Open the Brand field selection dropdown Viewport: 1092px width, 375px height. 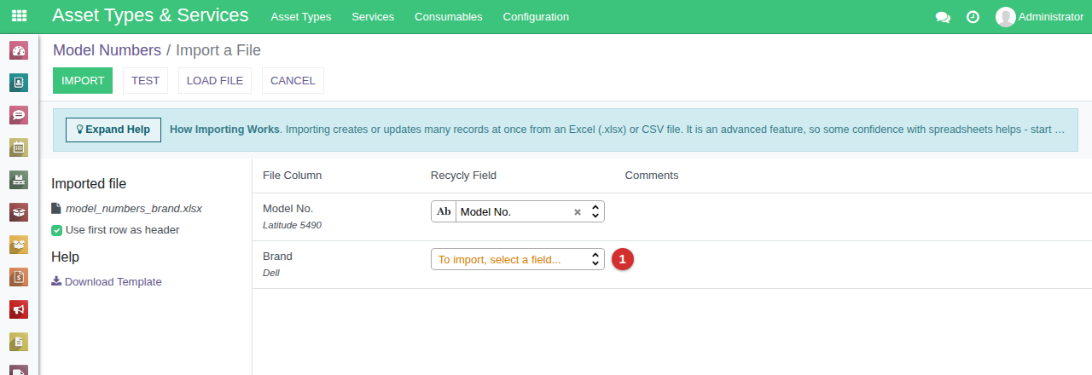518,259
